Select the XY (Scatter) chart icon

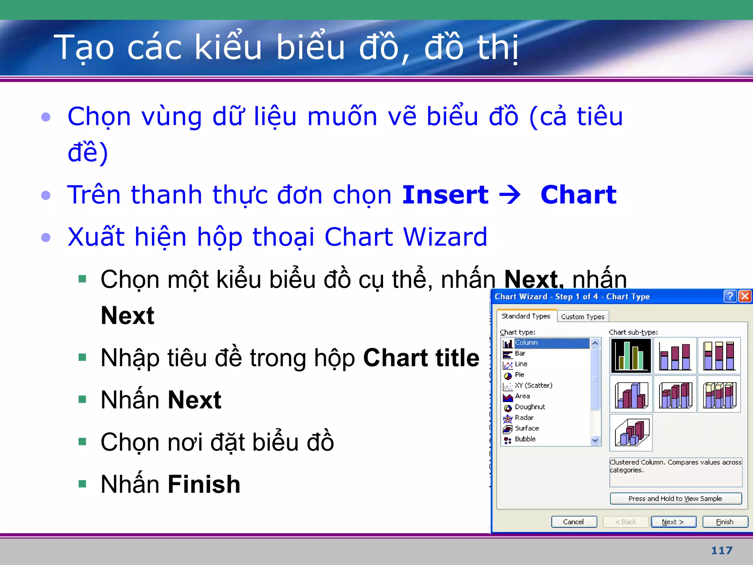coord(508,386)
